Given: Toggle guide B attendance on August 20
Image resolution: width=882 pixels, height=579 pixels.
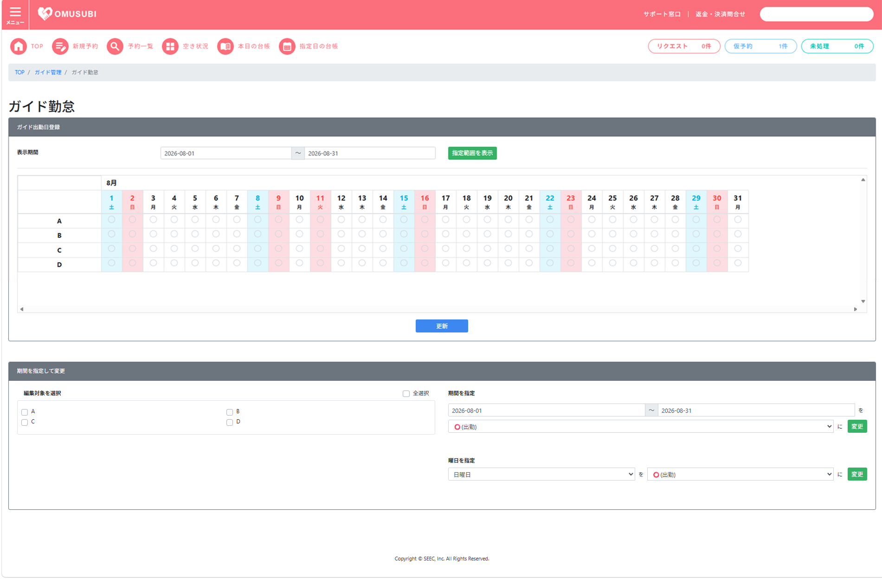Looking at the screenshot, I should [508, 234].
